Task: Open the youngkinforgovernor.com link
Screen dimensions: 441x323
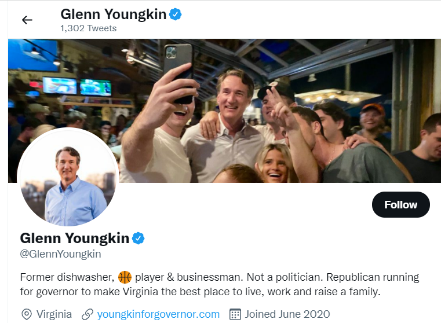Action: (x=158, y=314)
